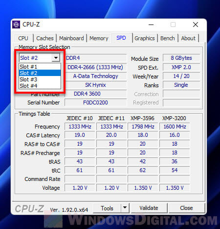220x229 pixels.
Task: Click the DDR4 memory type field
Action: pyautogui.click(x=96, y=58)
